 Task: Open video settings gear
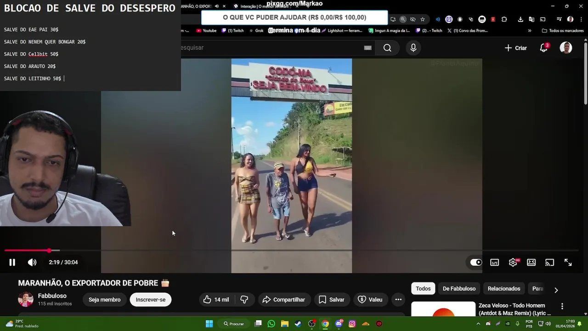(x=513, y=263)
